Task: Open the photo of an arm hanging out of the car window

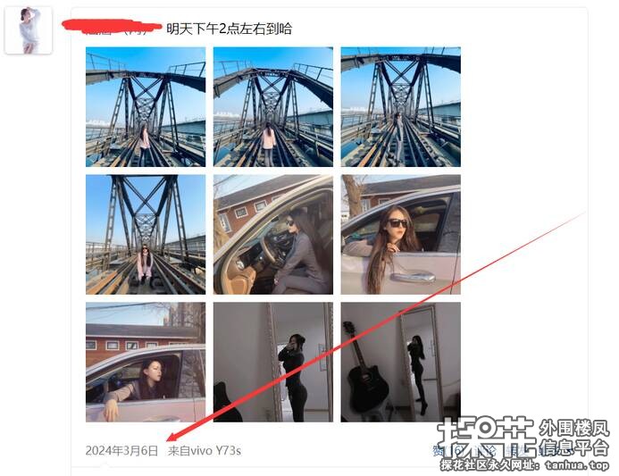Action: (x=146, y=362)
